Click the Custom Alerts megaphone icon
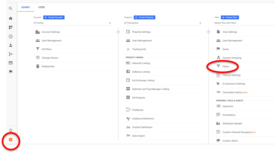Screen dimensions: 275x153 218,140
